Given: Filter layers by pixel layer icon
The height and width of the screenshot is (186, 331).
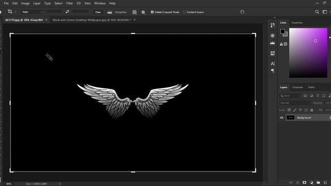Looking at the screenshot, I should (x=305, y=96).
